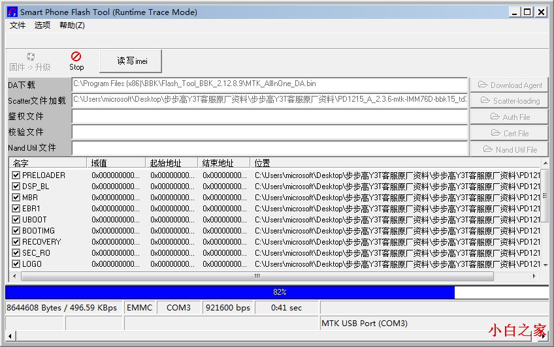
Task: Click the Scatter-loading folder button
Action: (509, 101)
